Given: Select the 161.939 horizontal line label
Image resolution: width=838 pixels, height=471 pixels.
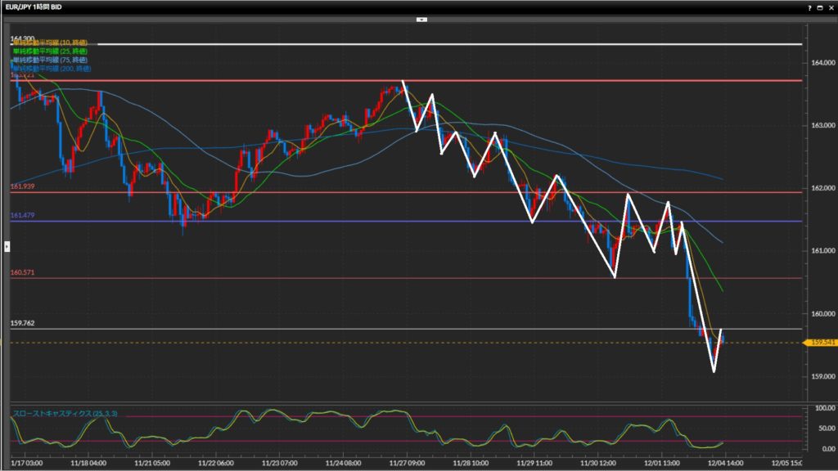Looking at the screenshot, I should coord(22,187).
